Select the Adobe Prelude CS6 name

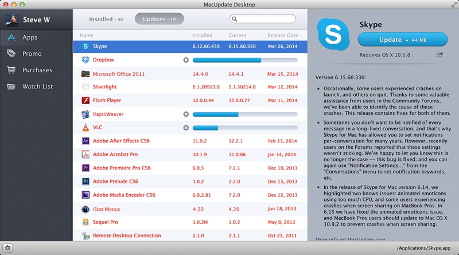[115, 181]
